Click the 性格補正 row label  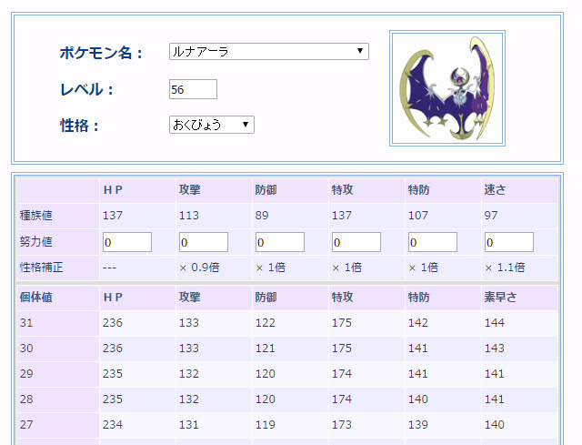coord(41,267)
